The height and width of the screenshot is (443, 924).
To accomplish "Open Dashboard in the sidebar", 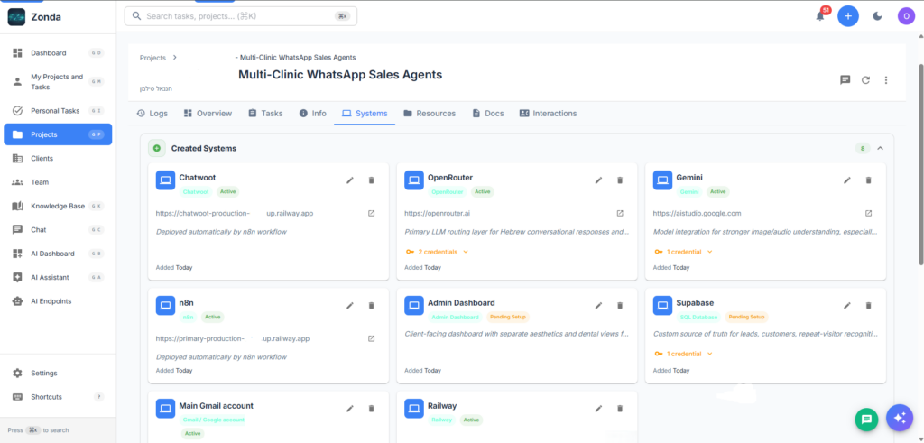I will [x=58, y=53].
